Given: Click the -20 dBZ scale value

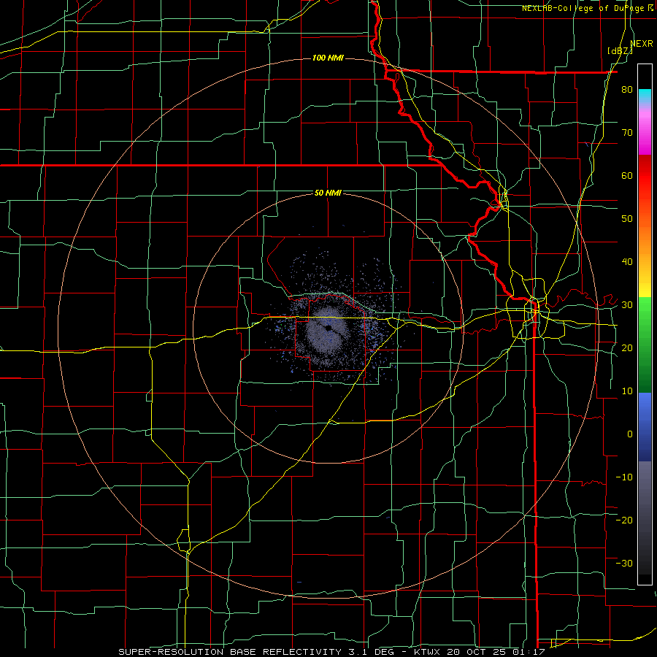Looking at the screenshot, I should click(624, 520).
